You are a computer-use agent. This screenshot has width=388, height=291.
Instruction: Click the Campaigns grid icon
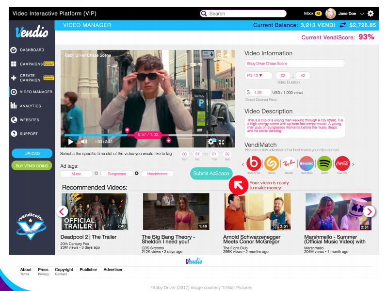point(14,64)
